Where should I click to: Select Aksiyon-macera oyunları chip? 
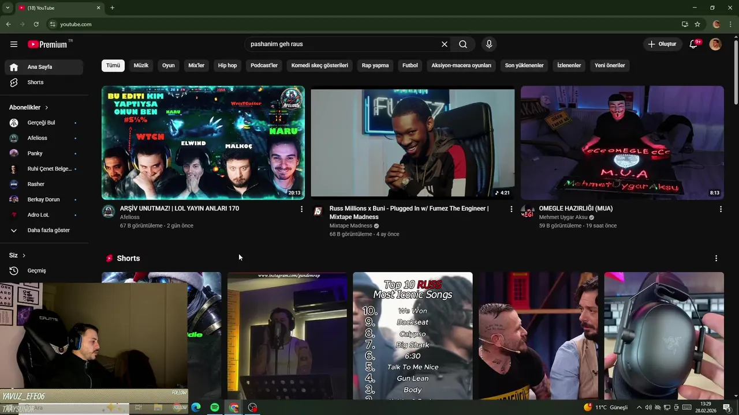tap(461, 66)
